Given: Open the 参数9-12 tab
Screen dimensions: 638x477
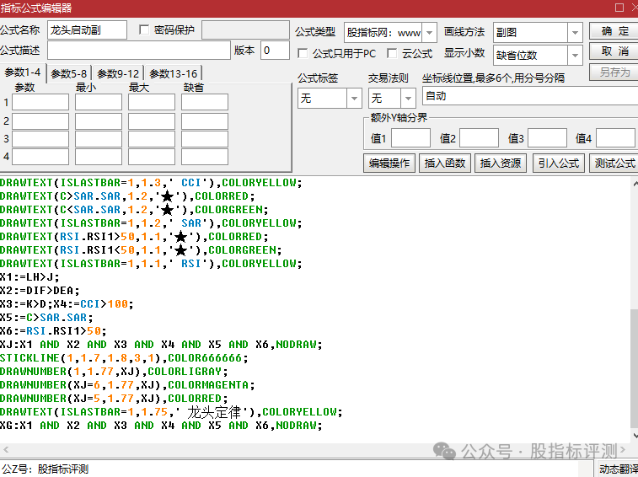Looking at the screenshot, I should [x=118, y=73].
